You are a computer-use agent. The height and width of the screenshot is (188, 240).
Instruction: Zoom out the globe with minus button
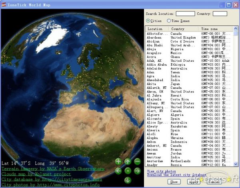138,161
